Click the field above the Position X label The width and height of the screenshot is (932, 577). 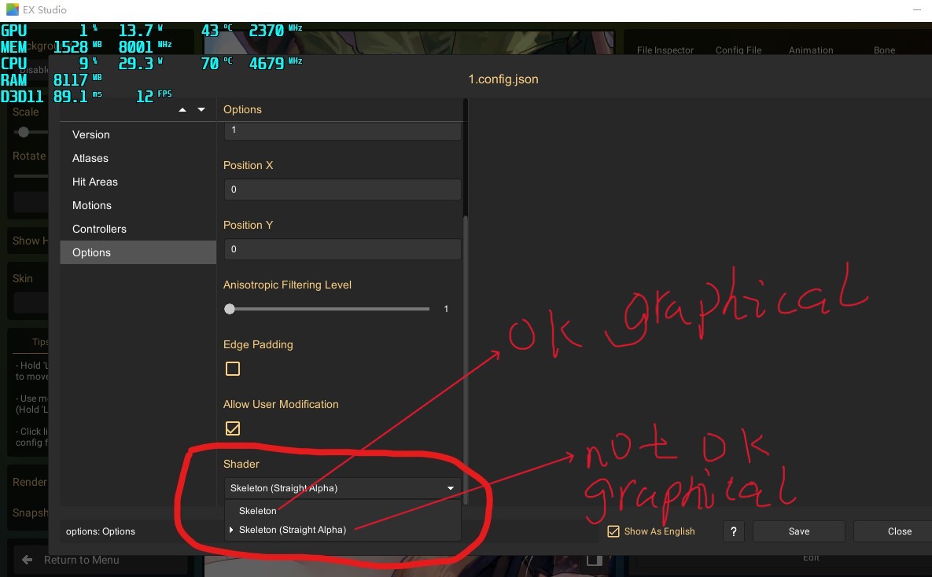point(342,130)
